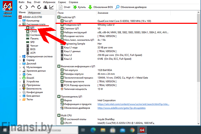
Task: Select the Память item icon
Action: 28,38
